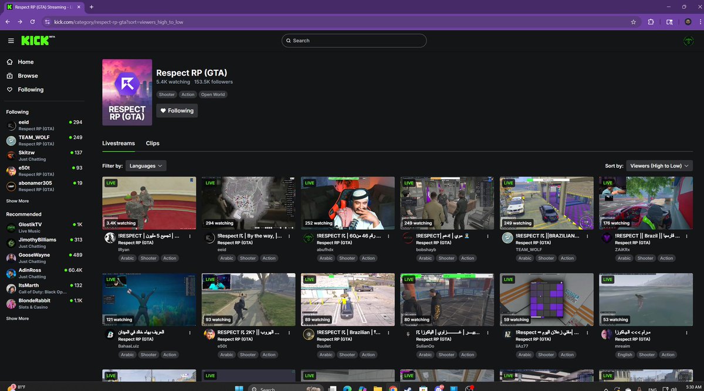
Task: Click the Buullet streamer avatar on card
Action: point(308,334)
